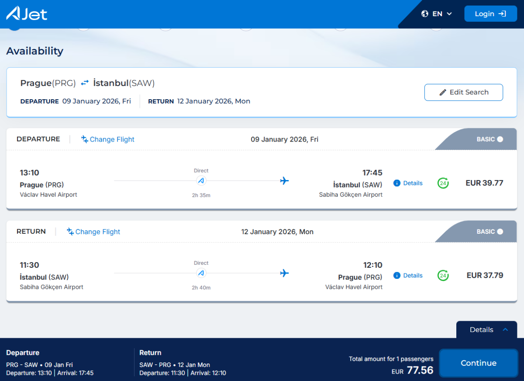Click the airline logo on departure route line
The width and height of the screenshot is (524, 381).
coord(201,181)
